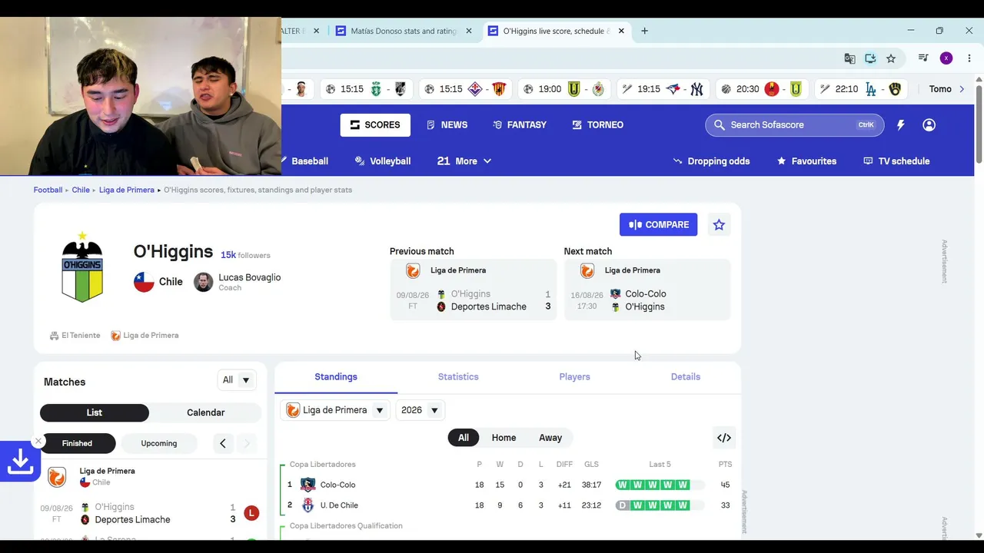Click the install app icon in address bar
Image resolution: width=984 pixels, height=553 pixels.
point(870,58)
